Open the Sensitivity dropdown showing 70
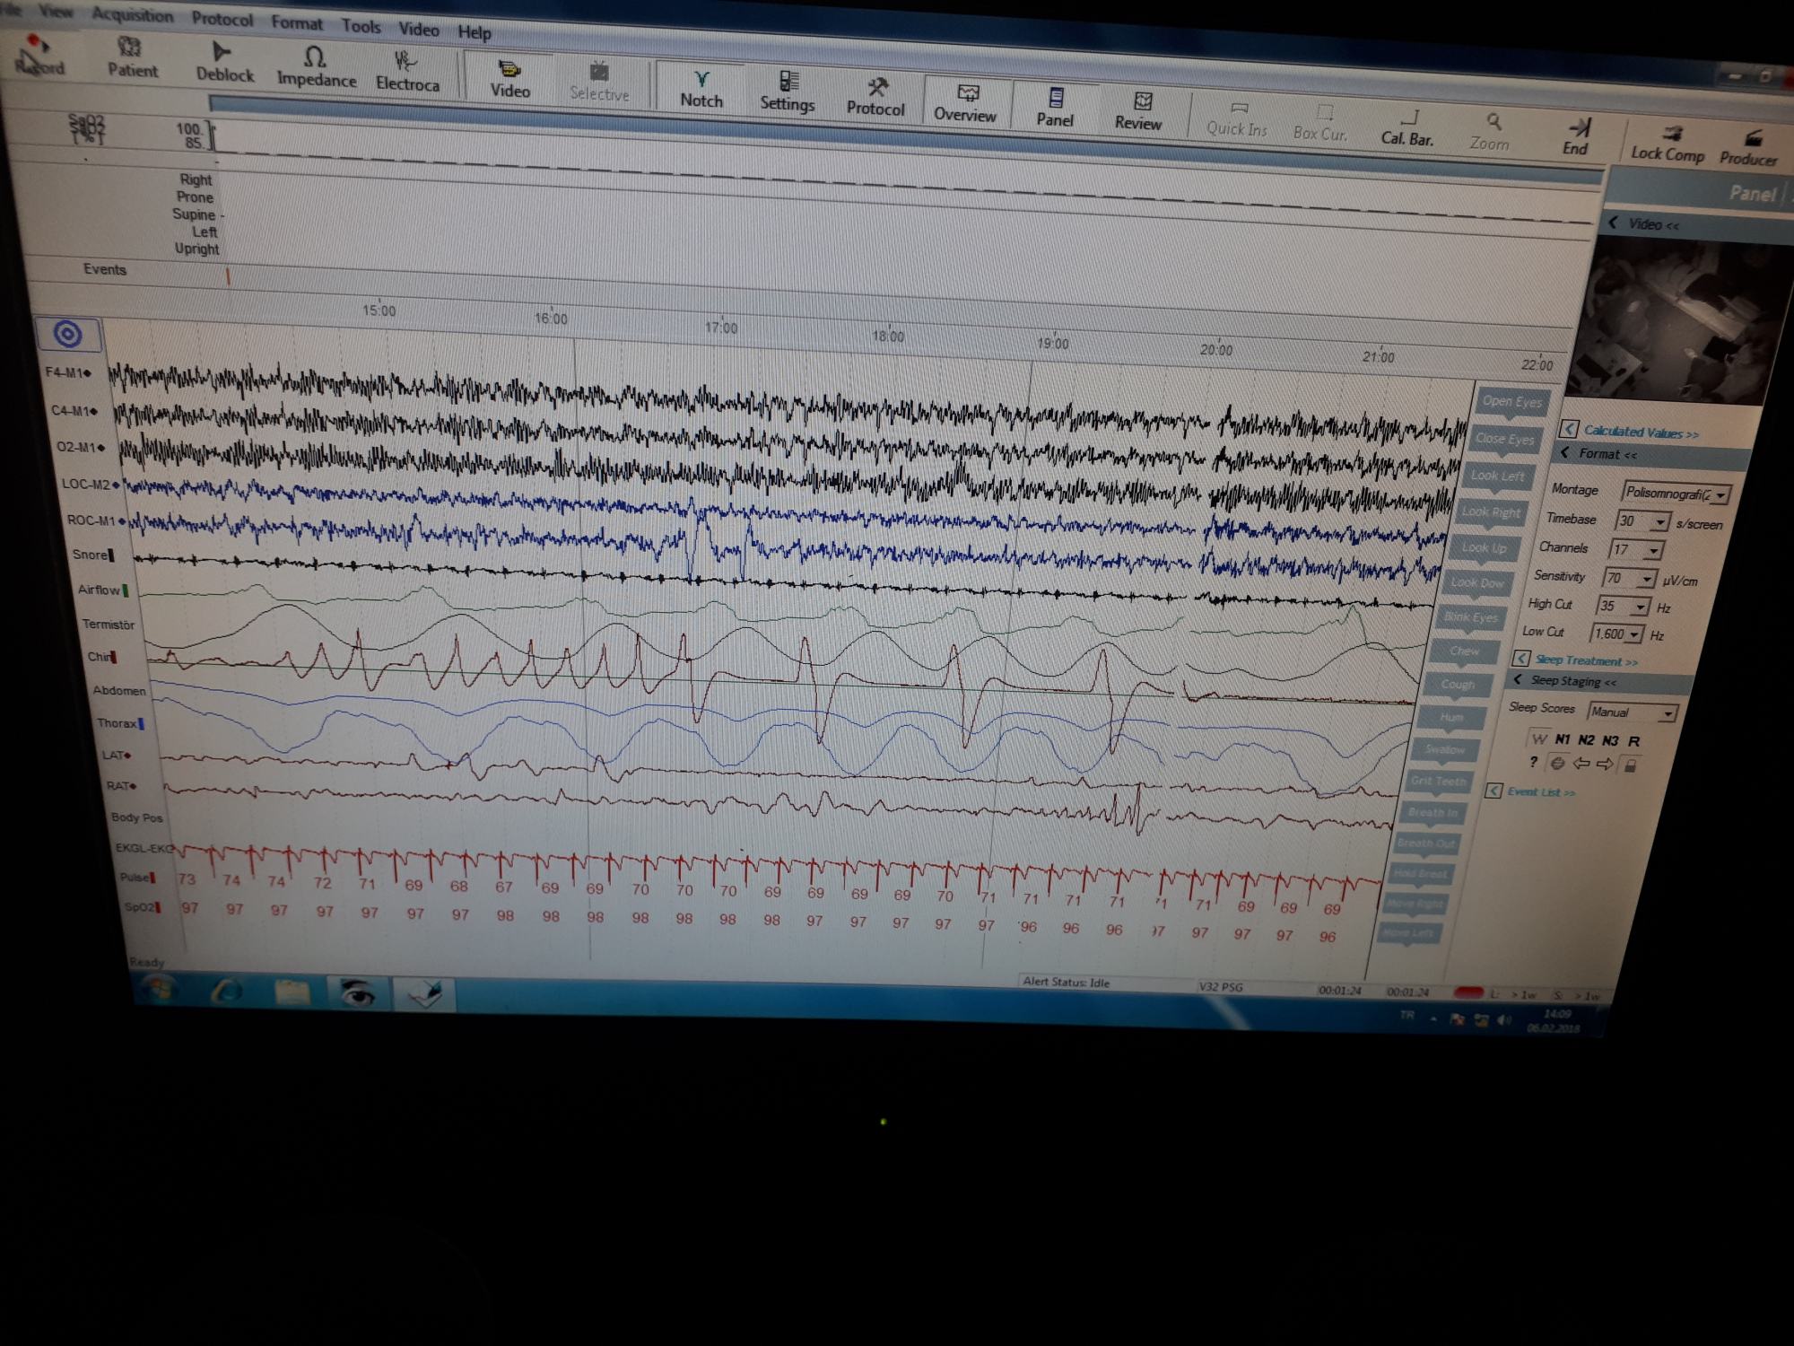This screenshot has width=1794, height=1346. (1630, 578)
